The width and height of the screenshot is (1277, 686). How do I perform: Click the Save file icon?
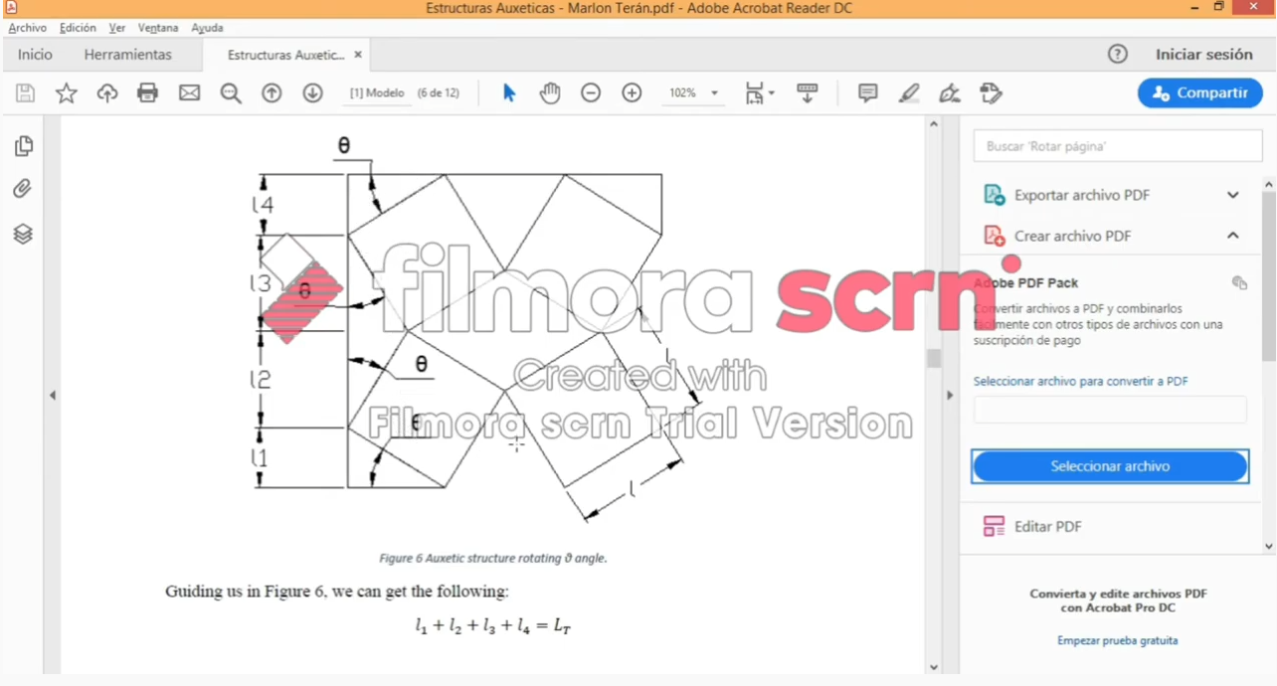pyautogui.click(x=25, y=93)
